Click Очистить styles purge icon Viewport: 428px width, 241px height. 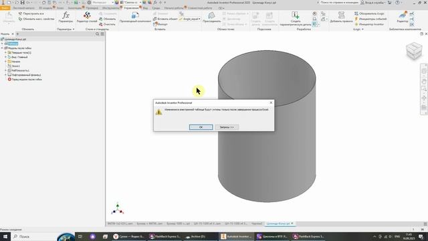click(107, 24)
